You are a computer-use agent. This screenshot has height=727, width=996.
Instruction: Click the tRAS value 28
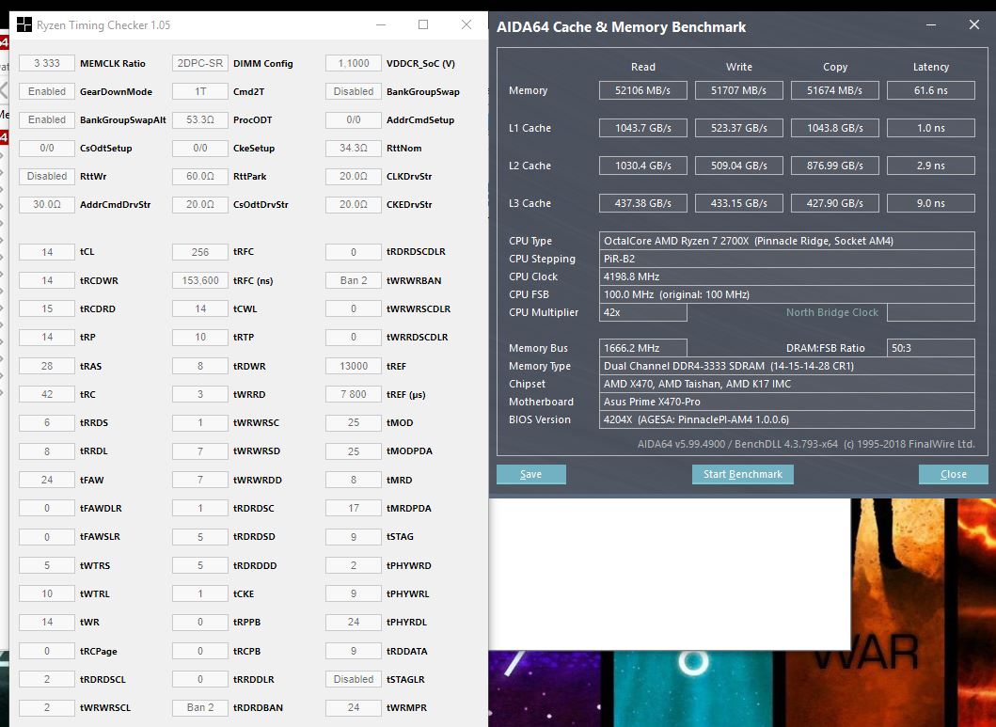[47, 367]
